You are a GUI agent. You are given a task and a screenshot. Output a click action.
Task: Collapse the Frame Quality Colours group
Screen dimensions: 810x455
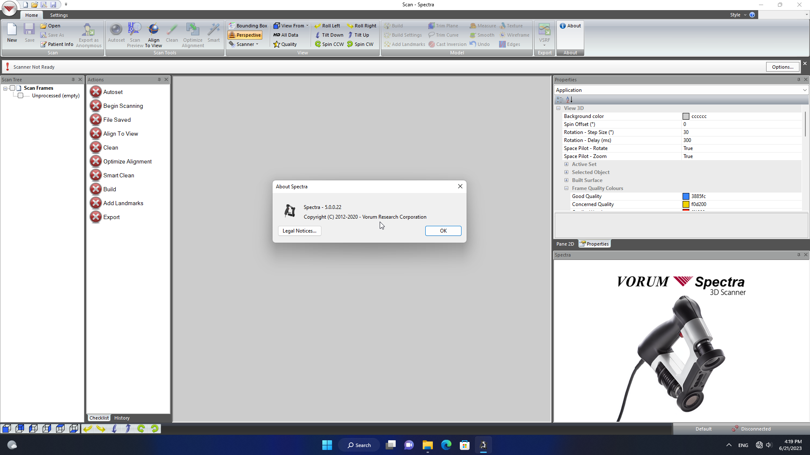pos(567,188)
